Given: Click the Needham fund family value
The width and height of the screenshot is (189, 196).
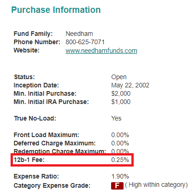Looking at the screenshot, I should 79,34.
